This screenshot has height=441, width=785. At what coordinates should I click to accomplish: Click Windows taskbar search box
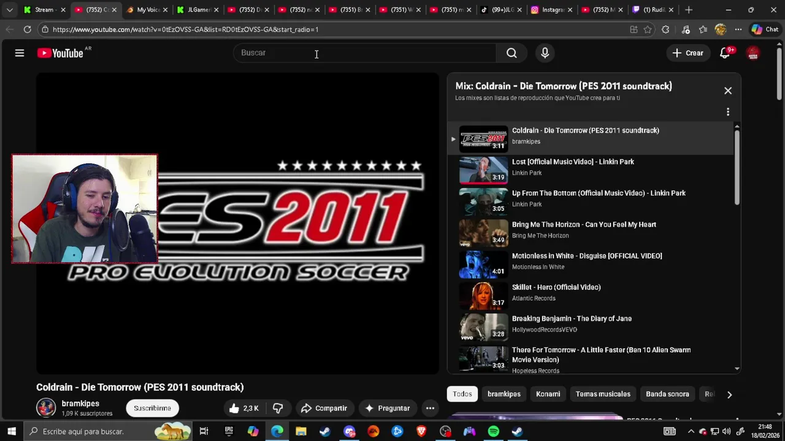point(107,431)
